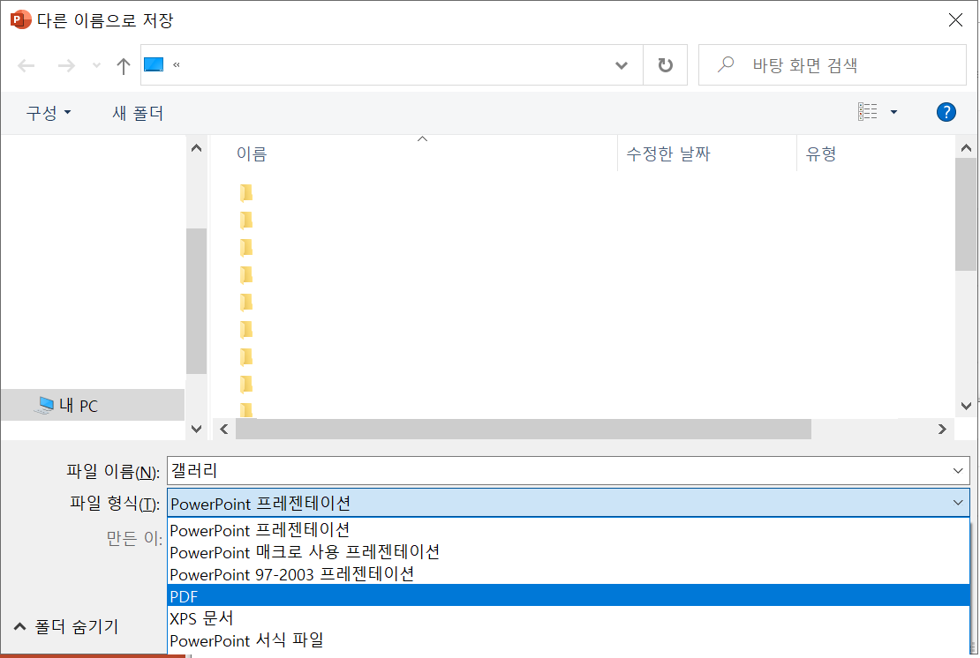Sort by 이름 column header
This screenshot has width=980, height=658.
pos(252,153)
